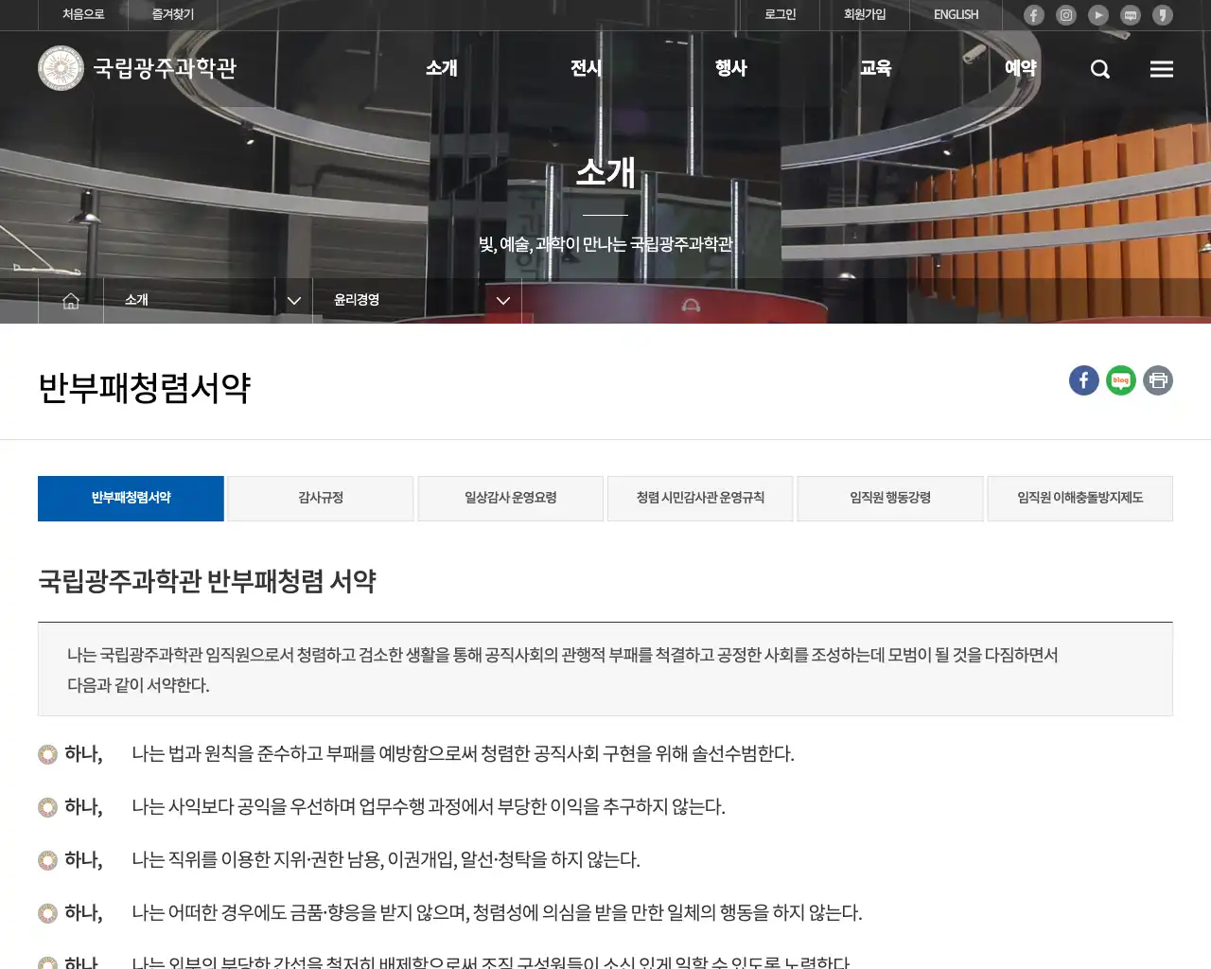Print the page using the print icon

1157,380
